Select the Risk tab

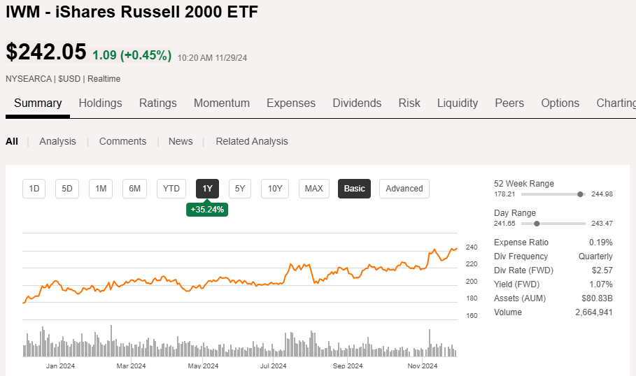click(409, 103)
